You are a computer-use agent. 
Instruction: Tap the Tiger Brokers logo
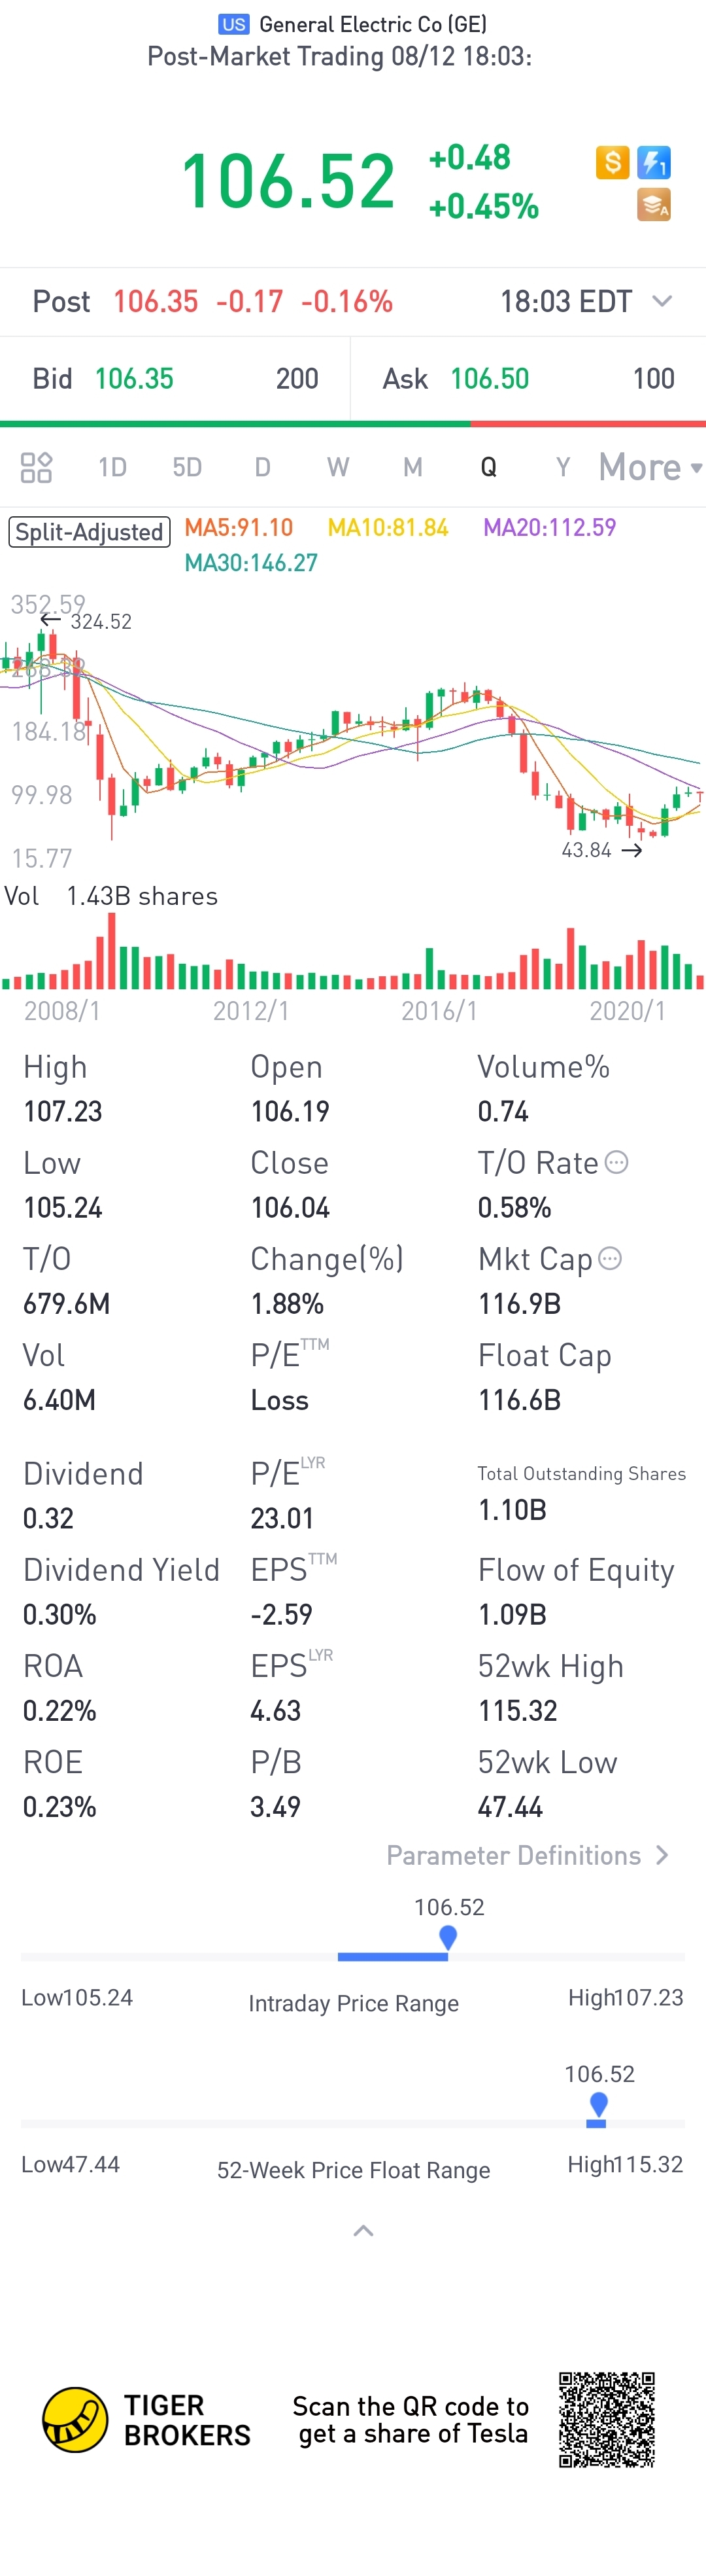tap(75, 2419)
